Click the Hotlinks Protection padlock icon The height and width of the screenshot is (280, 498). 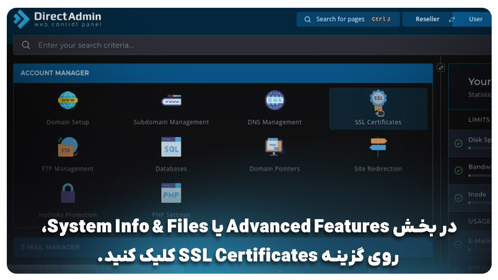click(68, 193)
